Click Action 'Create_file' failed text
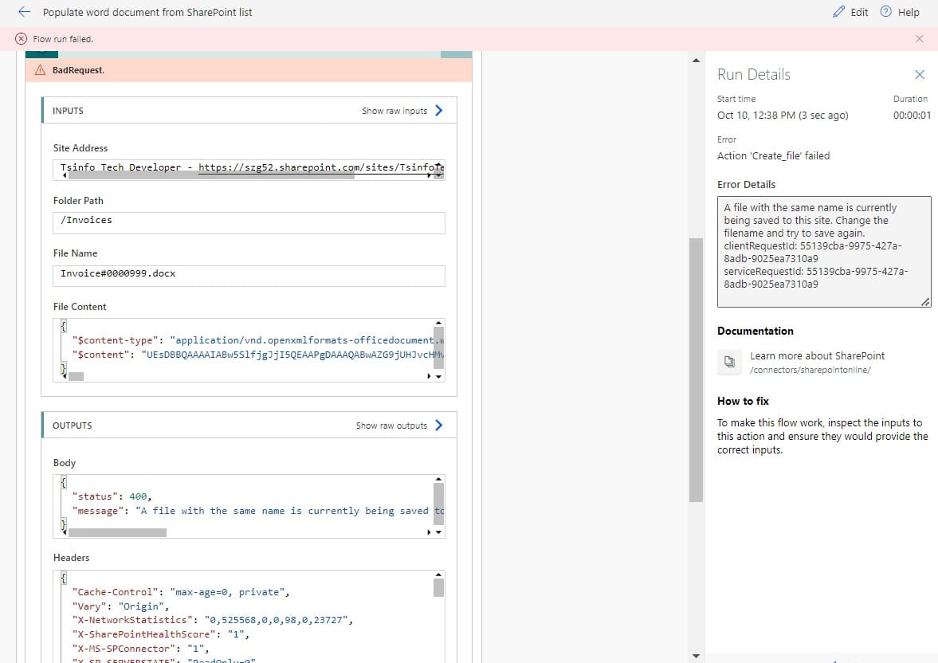The width and height of the screenshot is (938, 663). [774, 155]
